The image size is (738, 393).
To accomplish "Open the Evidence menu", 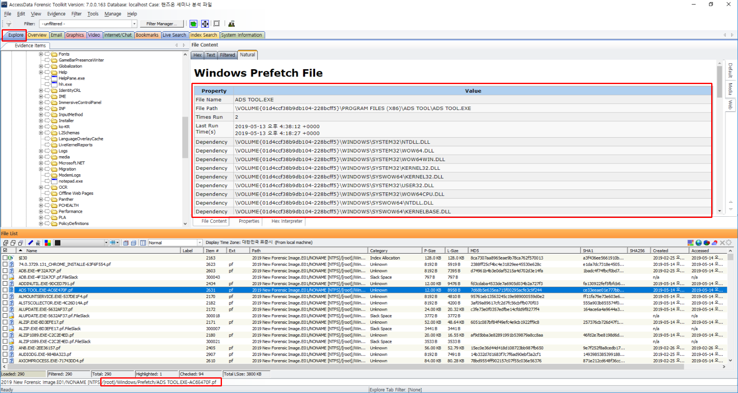I will coord(56,14).
